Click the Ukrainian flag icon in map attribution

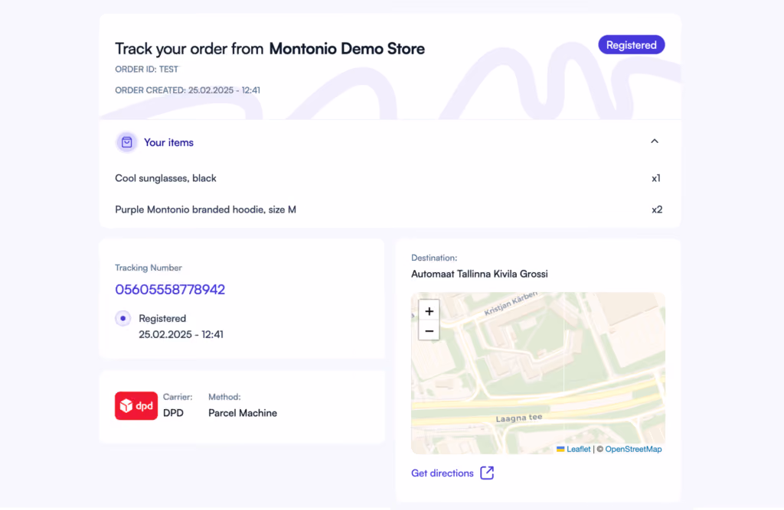coord(560,449)
